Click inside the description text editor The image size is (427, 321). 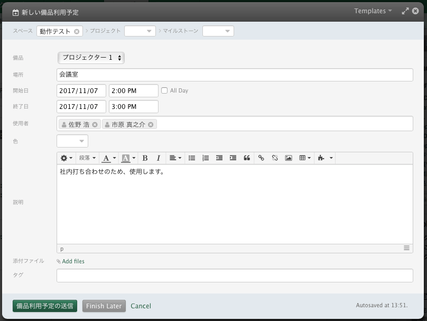pyautogui.click(x=235, y=204)
